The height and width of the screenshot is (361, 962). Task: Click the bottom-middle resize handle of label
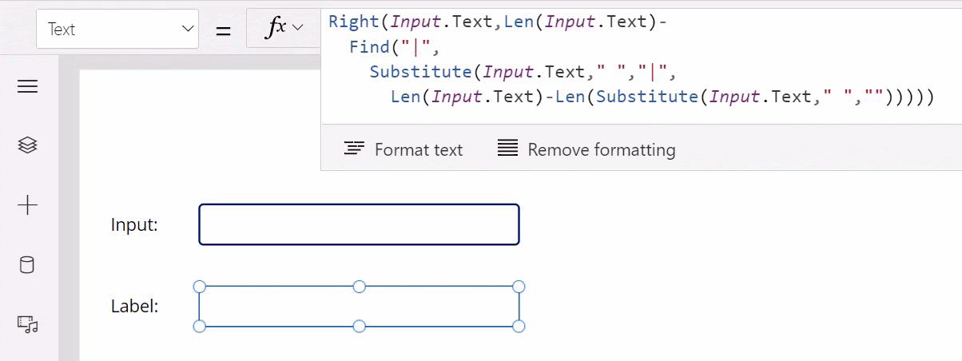[x=360, y=326]
